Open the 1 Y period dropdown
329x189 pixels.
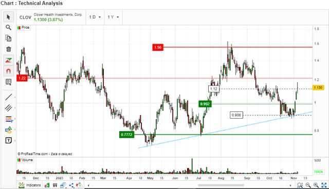point(113,17)
